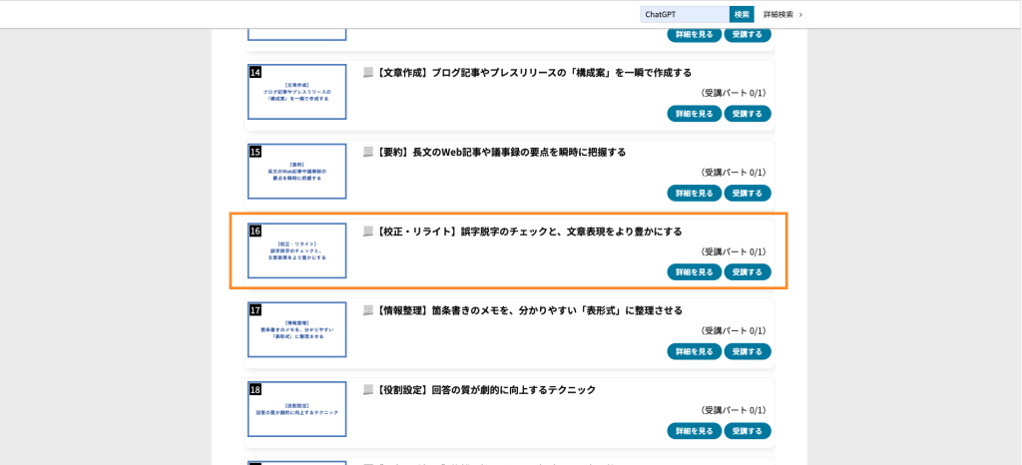Image resolution: width=1022 pixels, height=465 pixels.
Task: Open thumbnail for lesson 17 情報整理
Action: point(297,329)
